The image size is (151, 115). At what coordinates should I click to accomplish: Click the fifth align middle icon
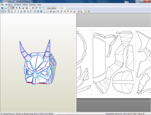(x=71, y=11)
